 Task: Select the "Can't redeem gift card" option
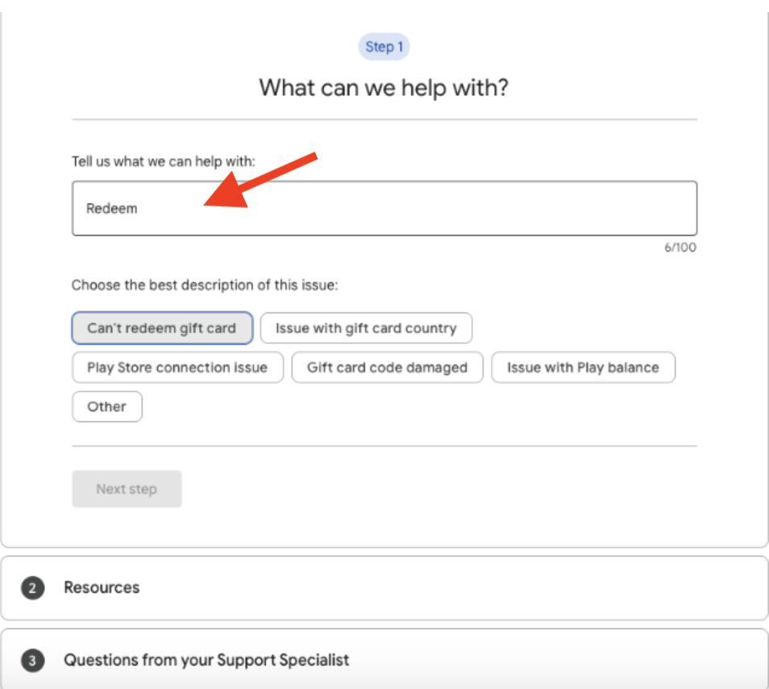[162, 328]
